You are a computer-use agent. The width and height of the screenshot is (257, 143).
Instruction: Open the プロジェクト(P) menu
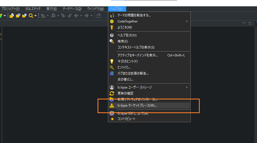tap(10, 9)
